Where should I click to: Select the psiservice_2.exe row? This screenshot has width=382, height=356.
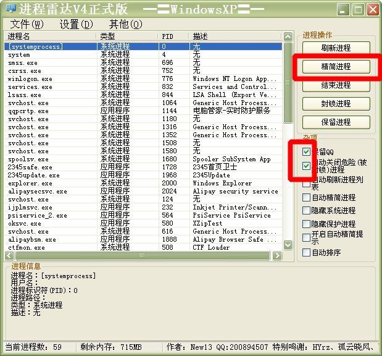pyautogui.click(x=143, y=216)
